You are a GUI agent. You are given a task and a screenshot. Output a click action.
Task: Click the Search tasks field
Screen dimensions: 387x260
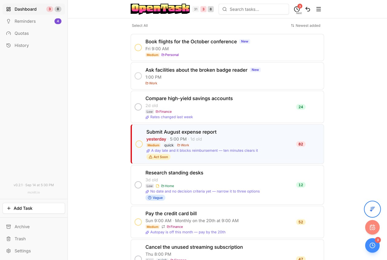tap(254, 9)
